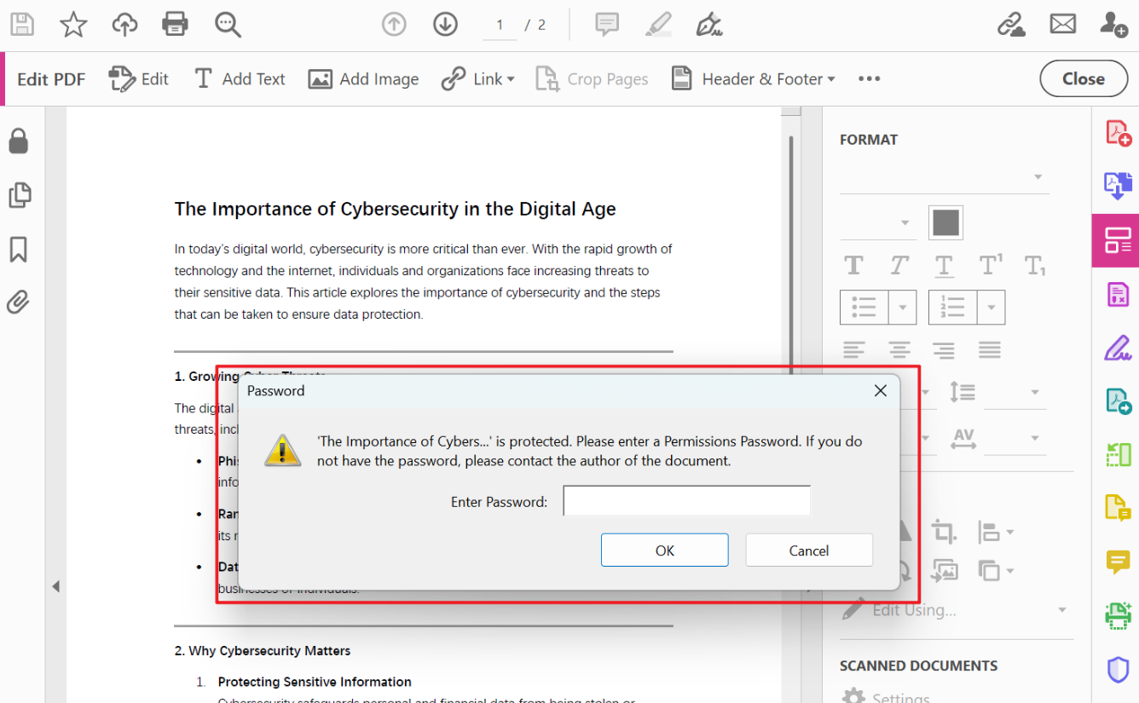1139x703 pixels.
Task: Select the Crop Pages tool
Action: click(592, 79)
